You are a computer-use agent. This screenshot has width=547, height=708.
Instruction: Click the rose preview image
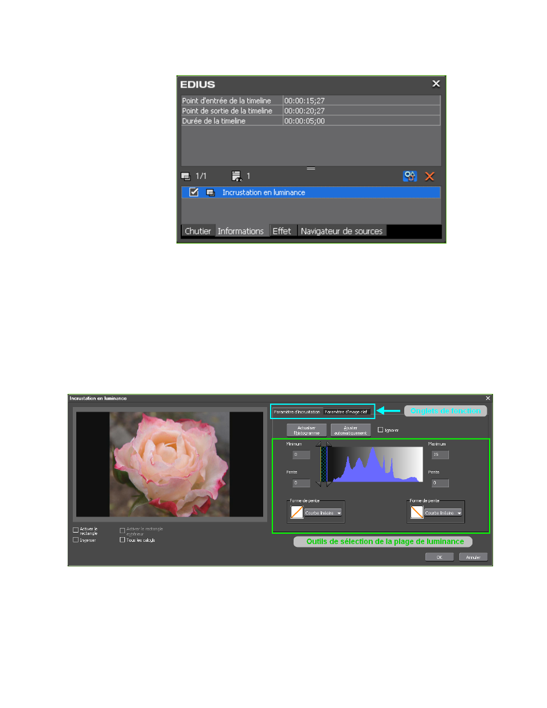click(170, 464)
